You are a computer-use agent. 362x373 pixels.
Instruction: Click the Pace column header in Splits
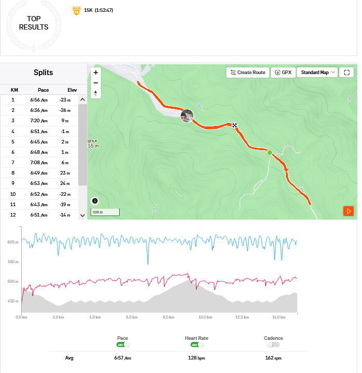coord(44,90)
